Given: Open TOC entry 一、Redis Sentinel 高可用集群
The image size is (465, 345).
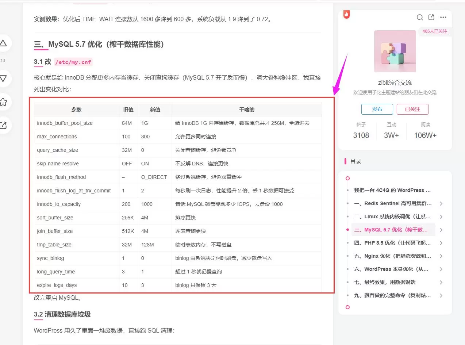Looking at the screenshot, I should (x=393, y=203).
